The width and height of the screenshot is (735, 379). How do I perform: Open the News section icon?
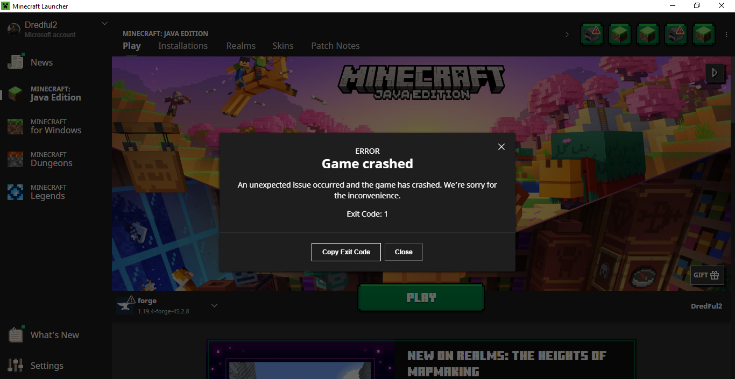[x=16, y=62]
